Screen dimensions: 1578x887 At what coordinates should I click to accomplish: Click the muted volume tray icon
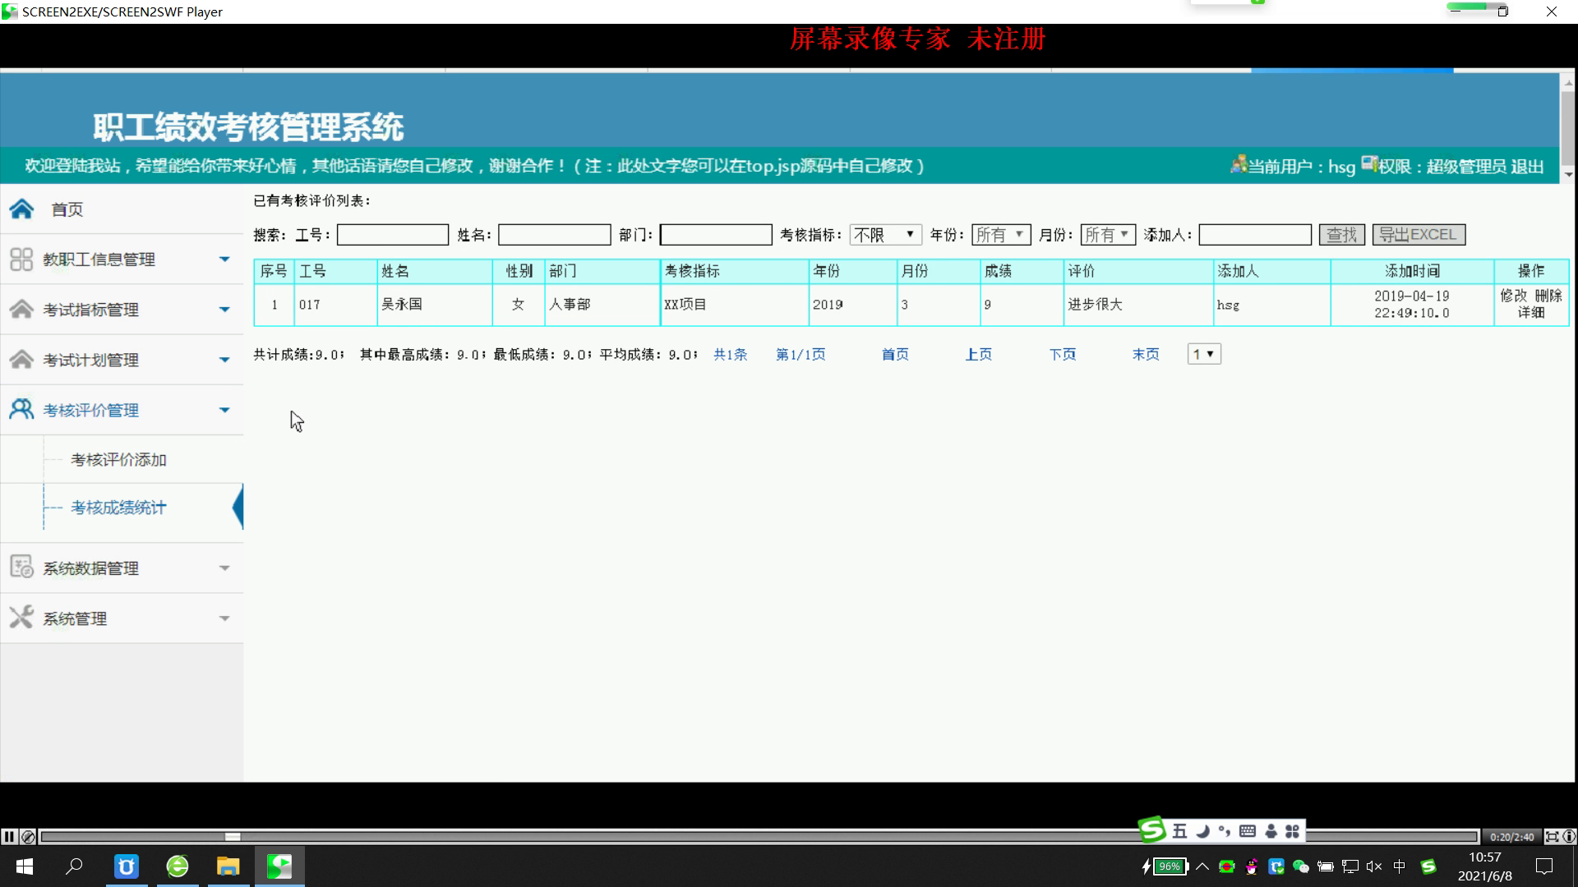(x=1374, y=866)
